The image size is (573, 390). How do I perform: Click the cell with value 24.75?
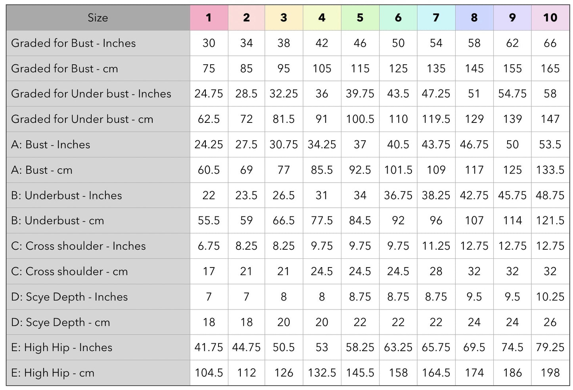coord(209,94)
